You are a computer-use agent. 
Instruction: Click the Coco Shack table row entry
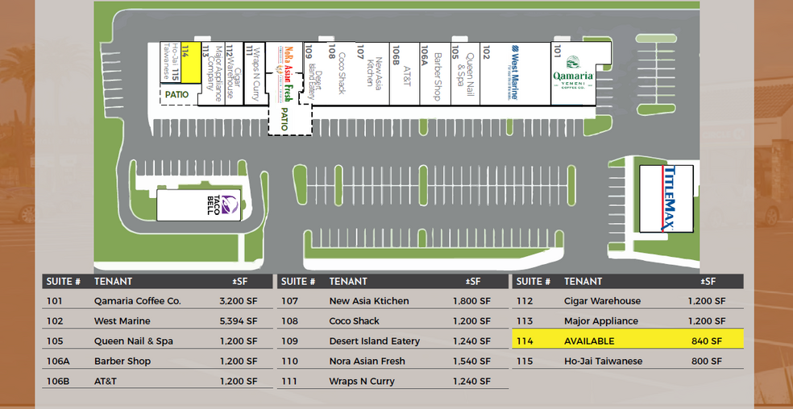pos(354,321)
